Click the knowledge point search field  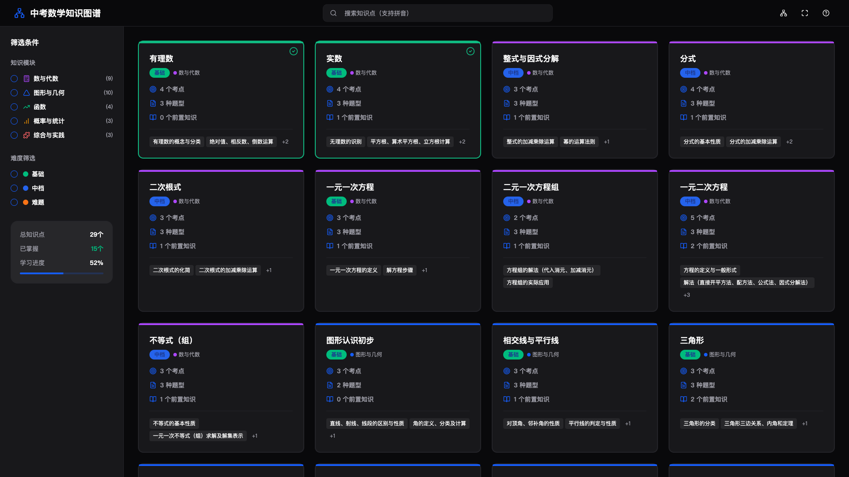(437, 13)
